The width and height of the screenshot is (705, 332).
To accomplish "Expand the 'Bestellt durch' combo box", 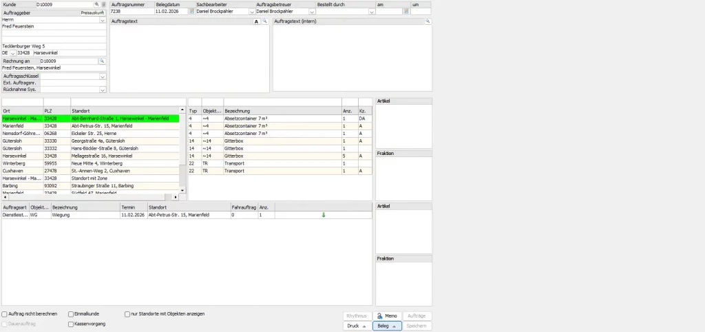I will pos(372,12).
